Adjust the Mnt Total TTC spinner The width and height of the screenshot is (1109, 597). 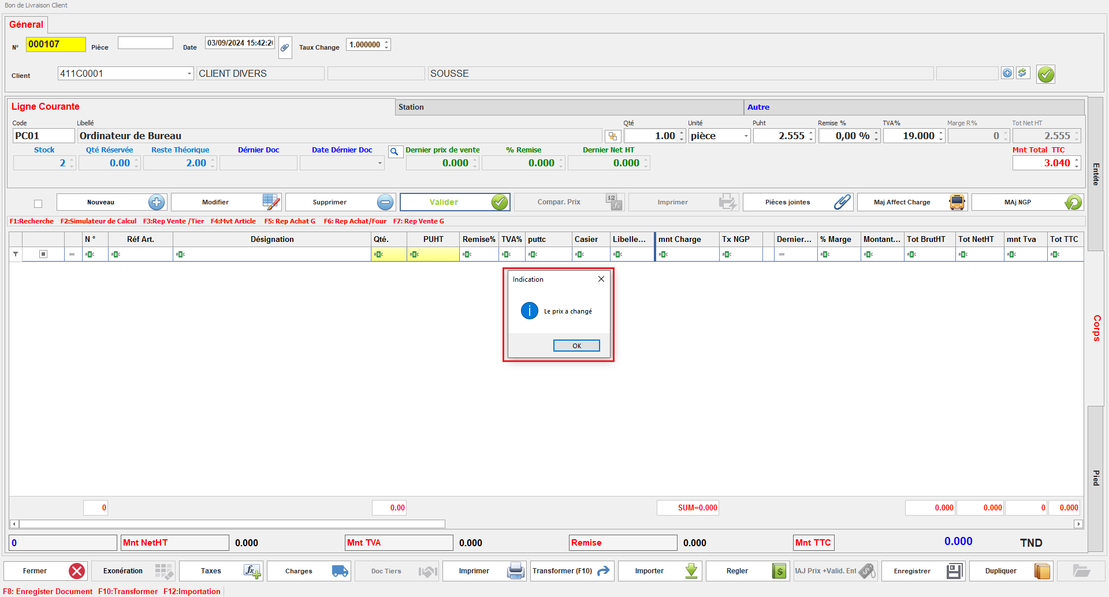[1077, 163]
